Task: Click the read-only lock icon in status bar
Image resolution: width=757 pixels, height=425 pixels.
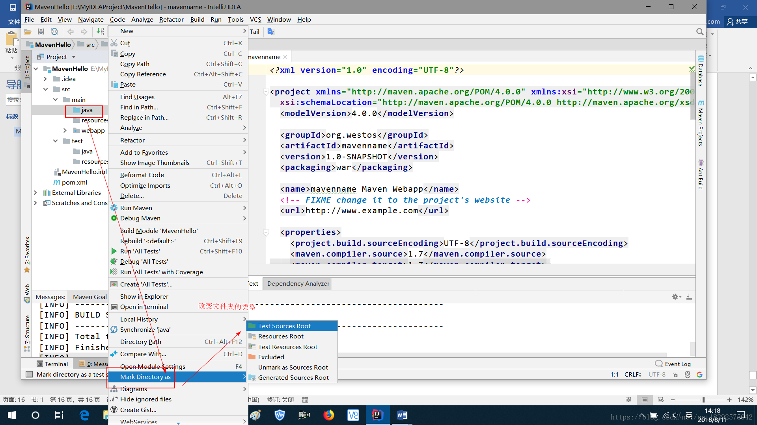Action: point(675,375)
